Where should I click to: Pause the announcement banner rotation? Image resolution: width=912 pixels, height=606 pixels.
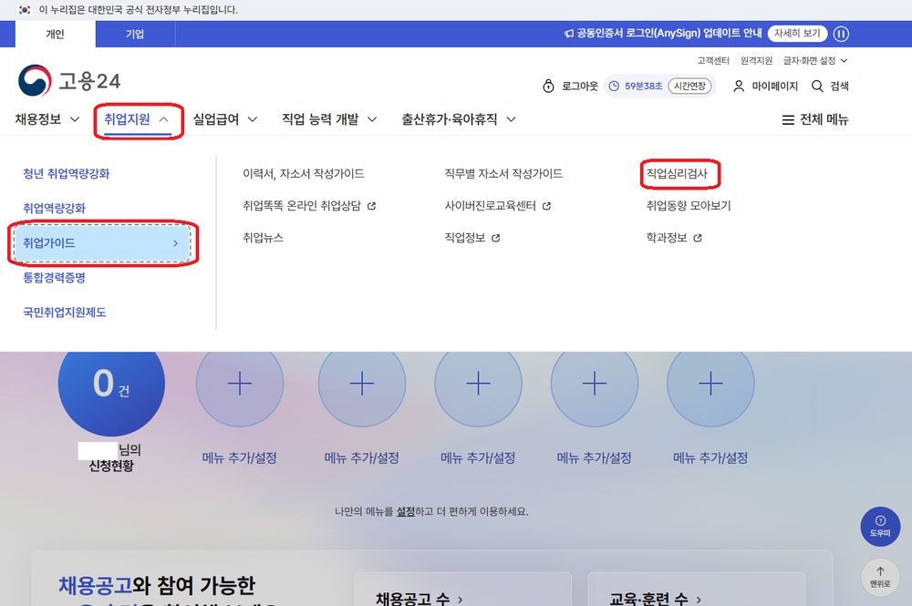[x=841, y=34]
